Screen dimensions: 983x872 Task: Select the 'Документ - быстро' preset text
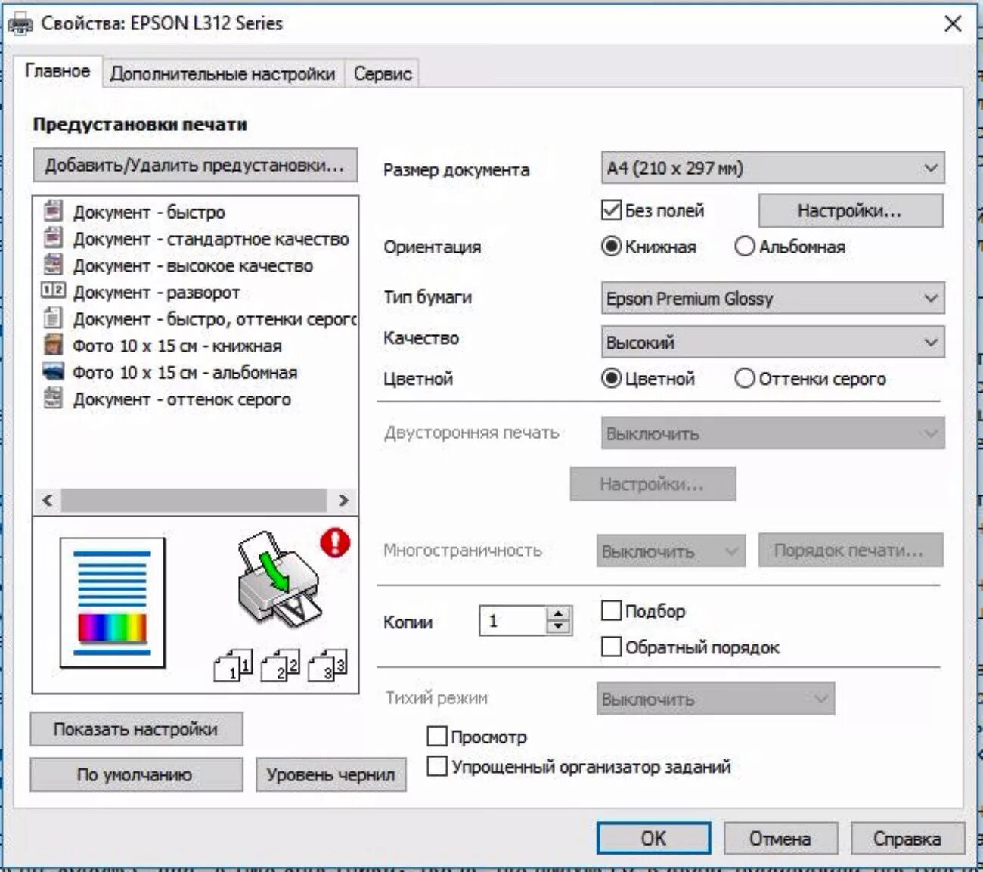pos(149,212)
